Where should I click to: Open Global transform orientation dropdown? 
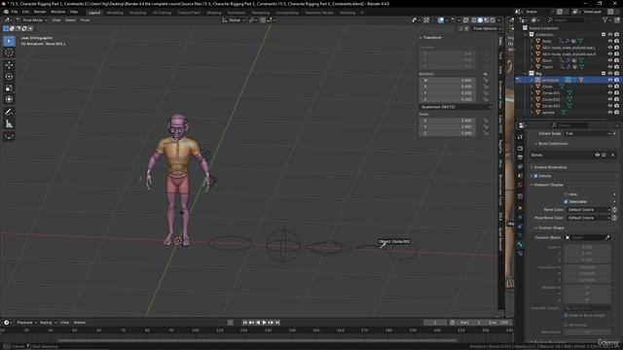(x=234, y=19)
